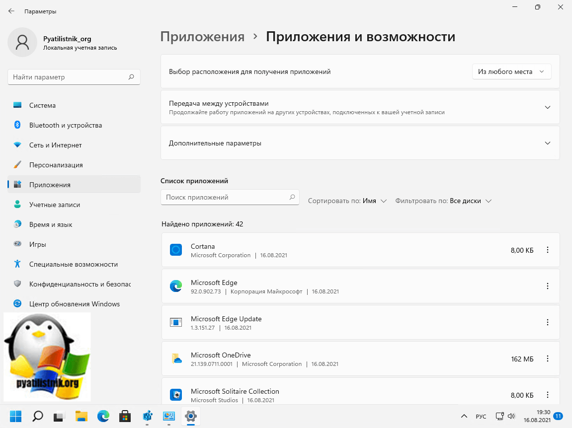Select Приложения in the sidebar
The height and width of the screenshot is (428, 572).
74,185
